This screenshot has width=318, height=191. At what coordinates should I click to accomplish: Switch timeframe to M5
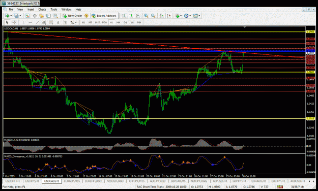pyautogui.click(x=90, y=22)
